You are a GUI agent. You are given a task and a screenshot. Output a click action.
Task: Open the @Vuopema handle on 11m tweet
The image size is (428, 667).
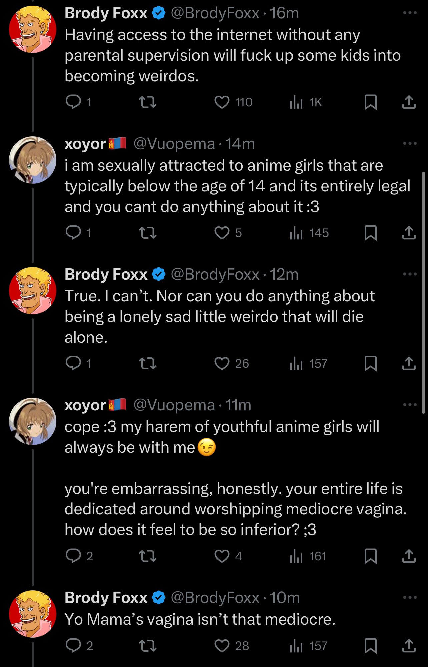174,405
